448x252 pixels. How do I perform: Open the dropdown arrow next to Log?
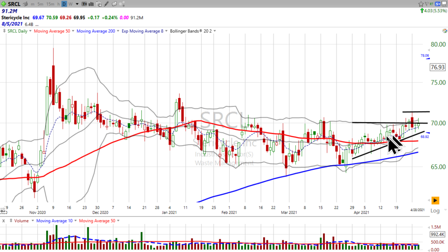[x=445, y=210]
